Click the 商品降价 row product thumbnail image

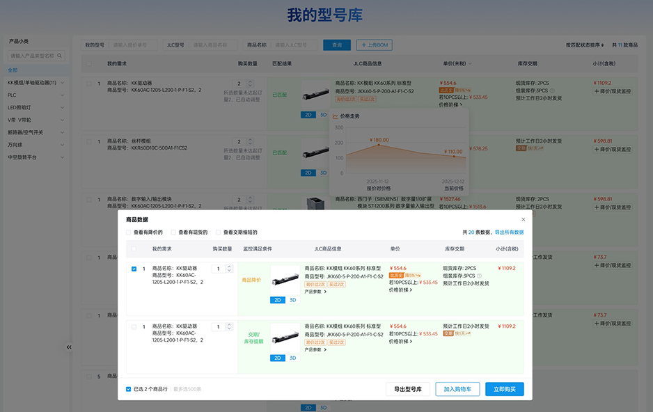[x=285, y=280]
